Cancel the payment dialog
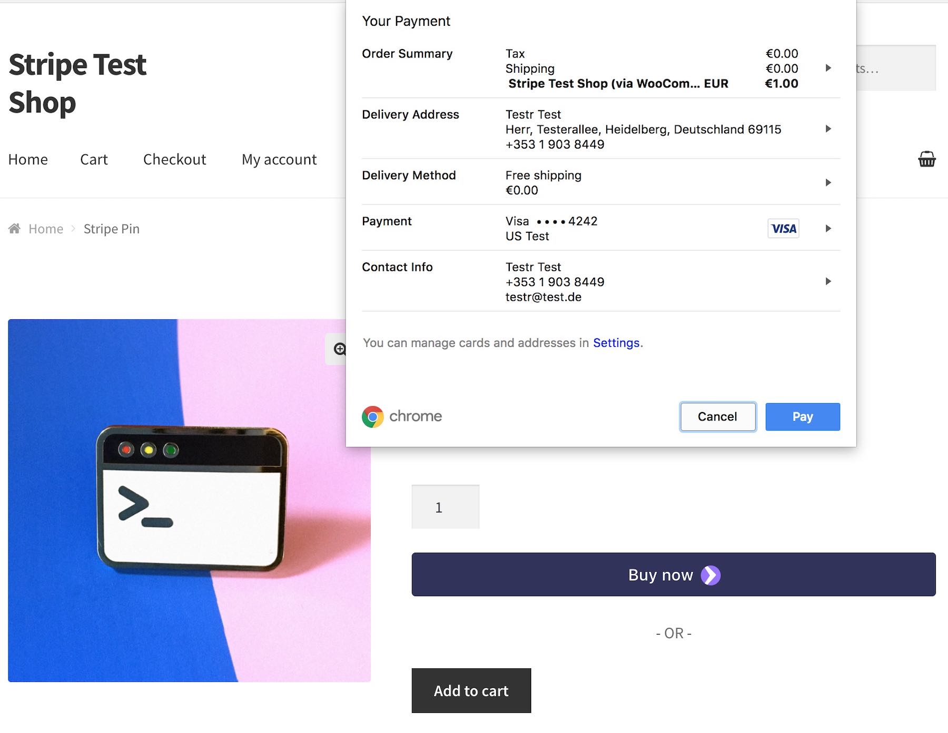This screenshot has width=948, height=733. click(717, 417)
